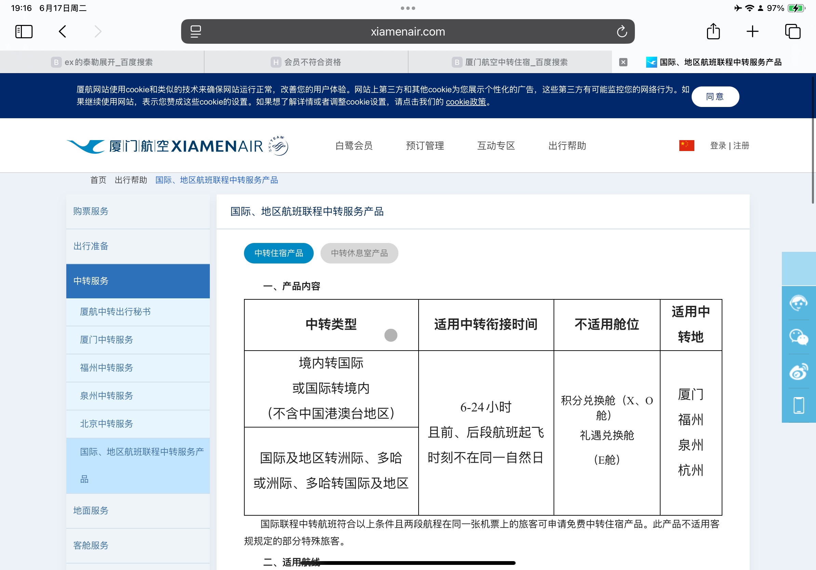Expand 客舱服务 sidebar section
Image resolution: width=816 pixels, height=570 pixels.
[x=138, y=545]
